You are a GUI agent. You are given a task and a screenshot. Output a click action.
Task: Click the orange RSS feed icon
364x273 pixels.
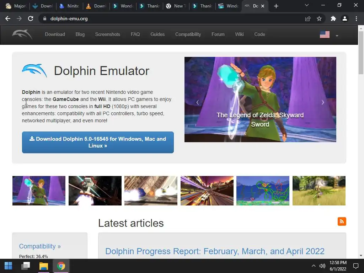(x=342, y=221)
